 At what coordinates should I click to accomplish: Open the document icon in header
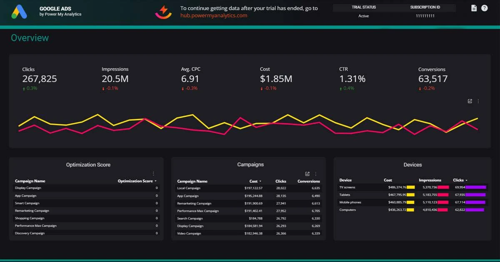click(x=474, y=8)
